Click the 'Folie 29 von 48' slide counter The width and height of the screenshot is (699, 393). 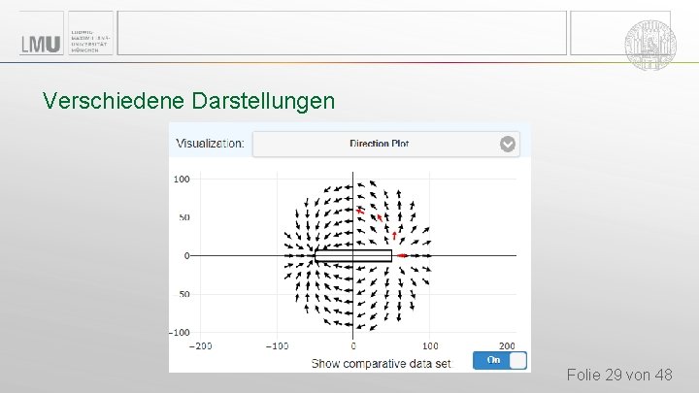pos(619,375)
